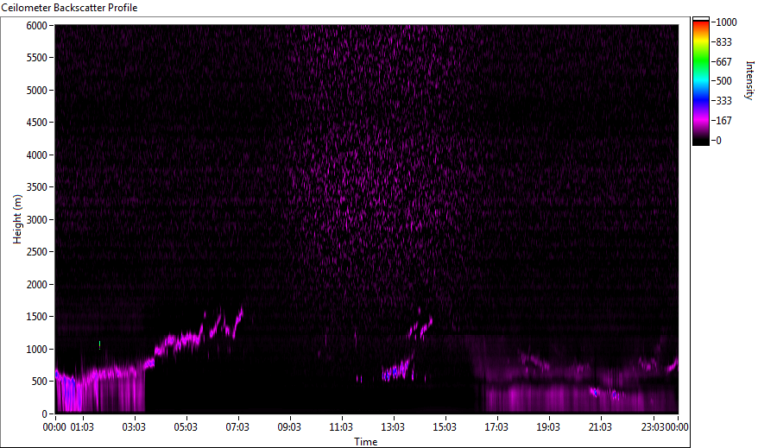Viewport: 758px width, 448px height.
Task: Click the 'Time' axis label
Action: [x=365, y=442]
